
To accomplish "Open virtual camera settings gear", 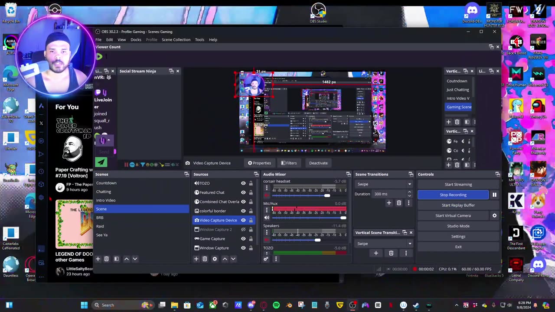I will coord(494,215).
